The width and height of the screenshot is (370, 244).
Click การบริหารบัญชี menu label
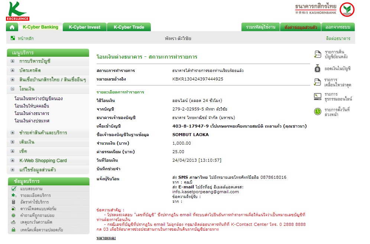tap(35, 61)
